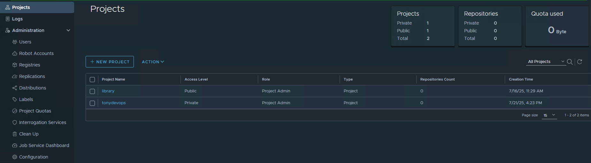Click the Labels tag icon

point(14,99)
